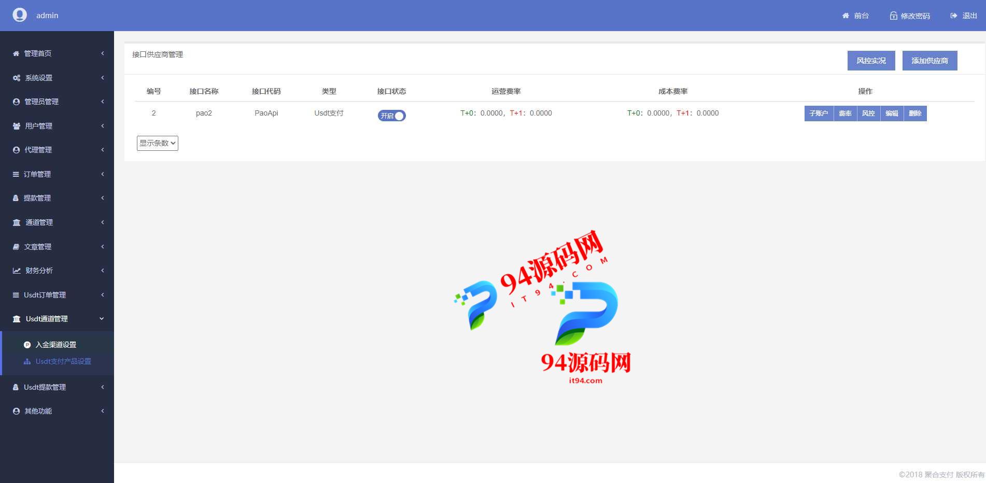Viewport: 986px width, 483px height.
Task: Click the P icon next to 入金渠道设置
Action: tap(27, 345)
